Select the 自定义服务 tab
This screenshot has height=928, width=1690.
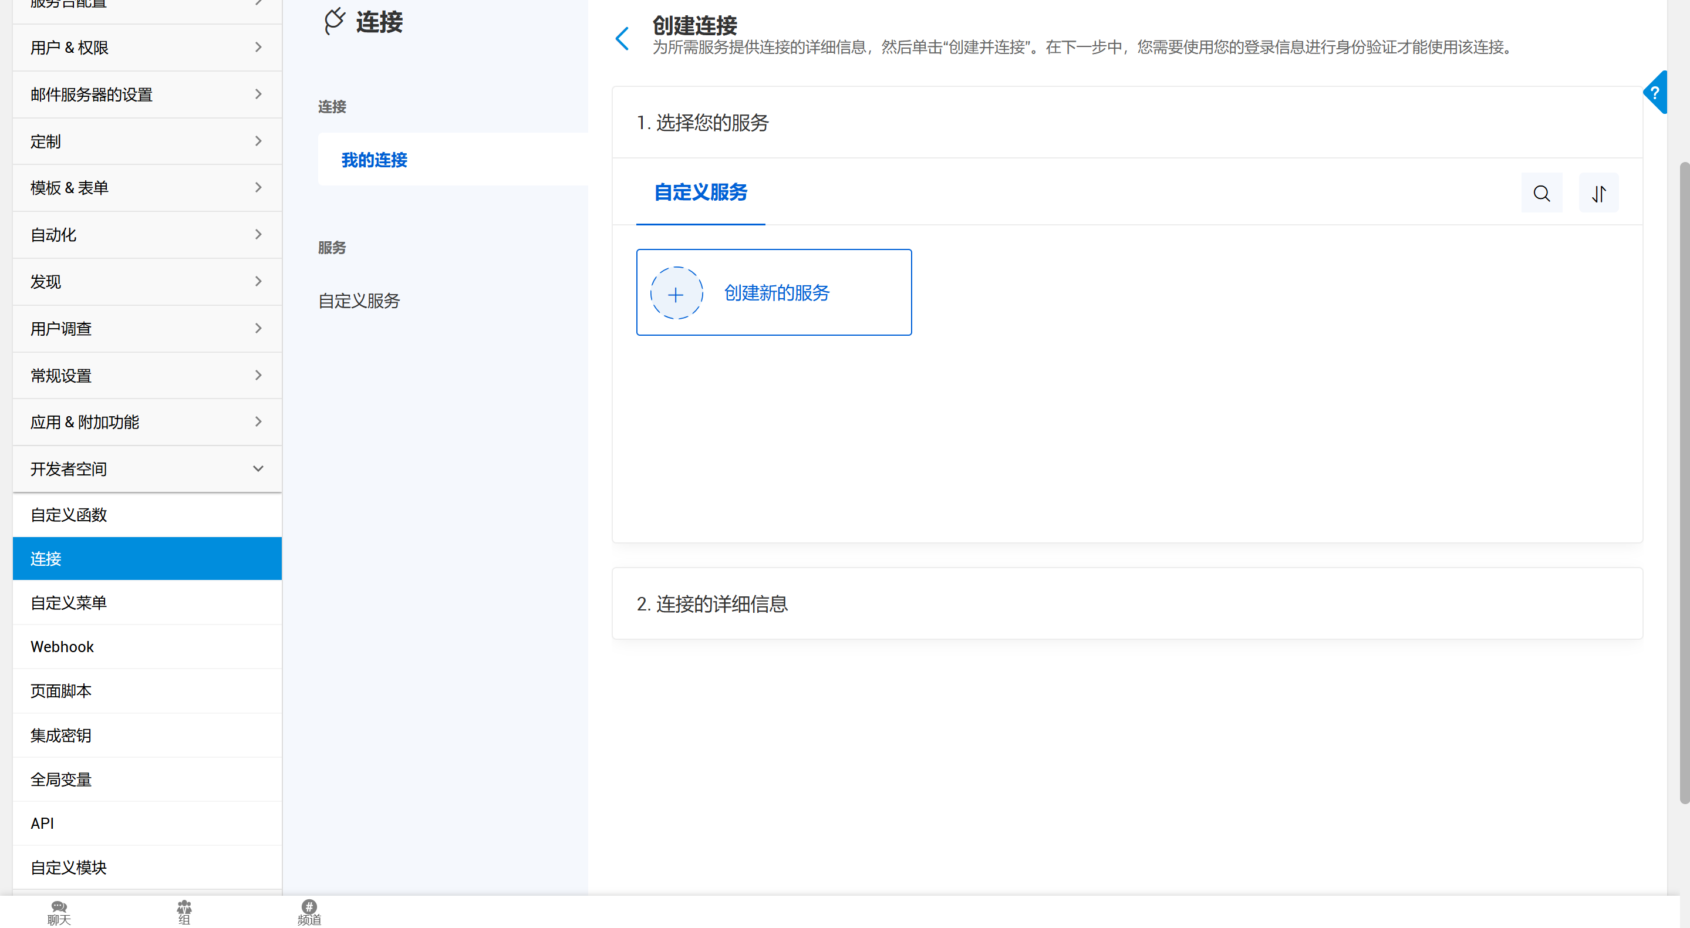[700, 193]
